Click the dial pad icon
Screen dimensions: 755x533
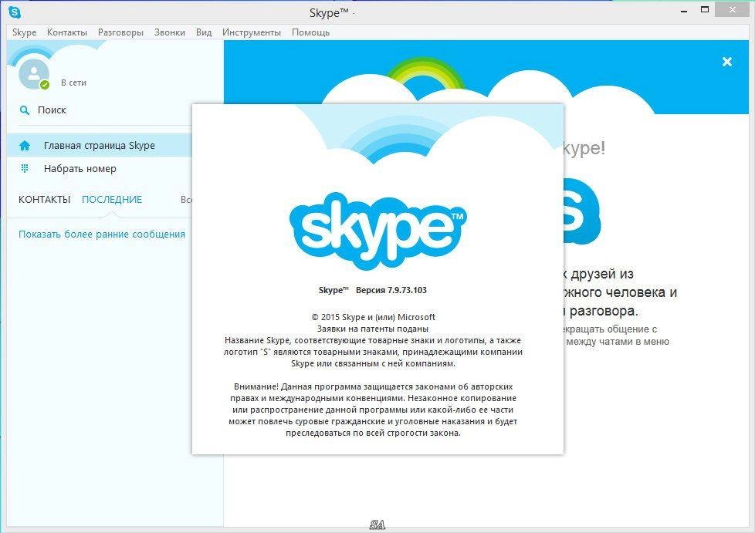25,168
